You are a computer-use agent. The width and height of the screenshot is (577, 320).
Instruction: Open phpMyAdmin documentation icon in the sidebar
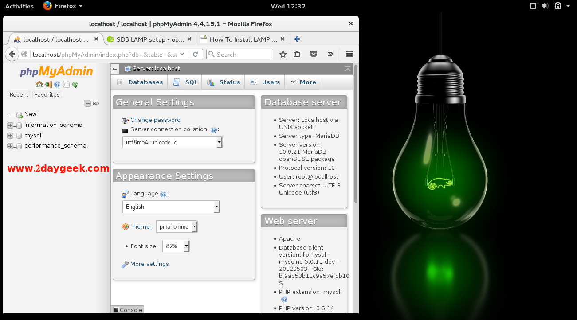tap(57, 84)
